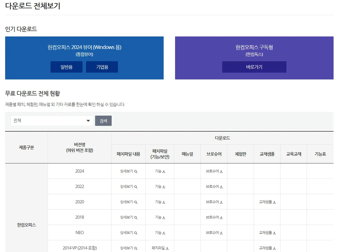
Task: Open 상세보기 details for version 2024
Action: coord(128,171)
